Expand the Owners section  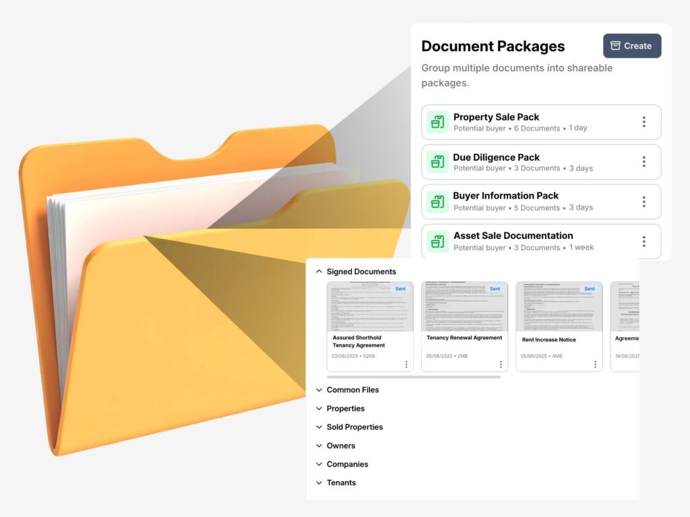click(319, 446)
